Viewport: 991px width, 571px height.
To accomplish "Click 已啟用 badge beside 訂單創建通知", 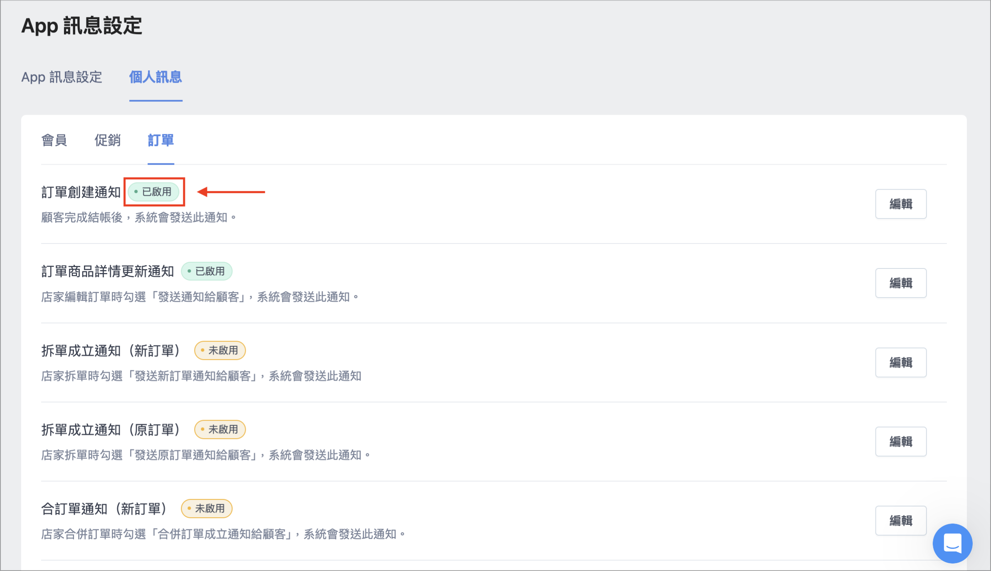I will (x=153, y=192).
